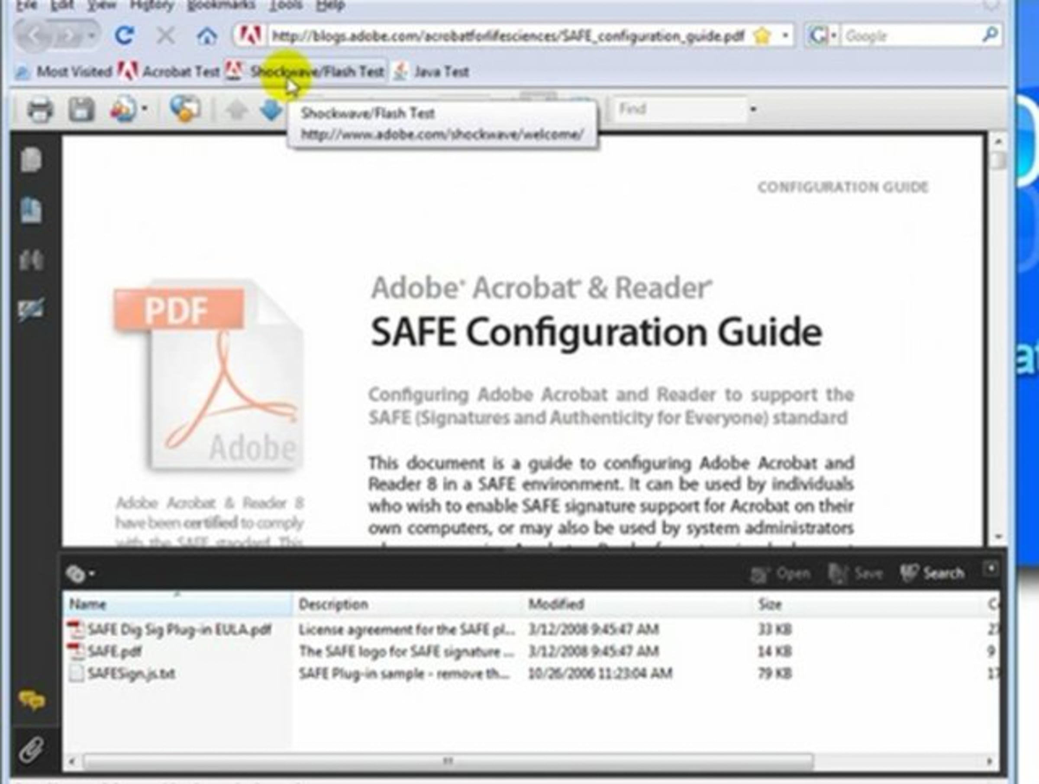This screenshot has width=1039, height=784.
Task: Select SAFE Dig Sig Plug-in EULA.pdf attachment
Action: pyautogui.click(x=179, y=629)
